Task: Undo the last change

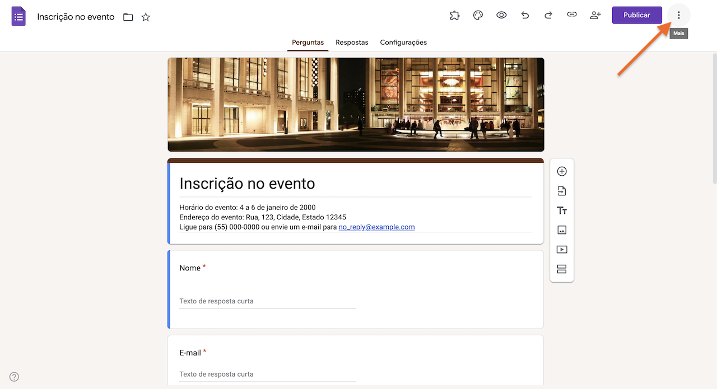Action: 524,15
